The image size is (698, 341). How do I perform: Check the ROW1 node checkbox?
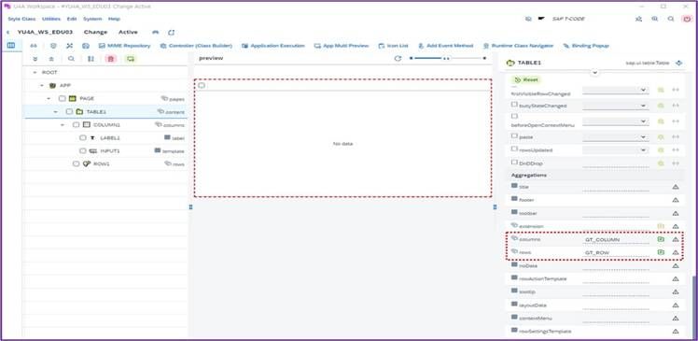tap(77, 164)
